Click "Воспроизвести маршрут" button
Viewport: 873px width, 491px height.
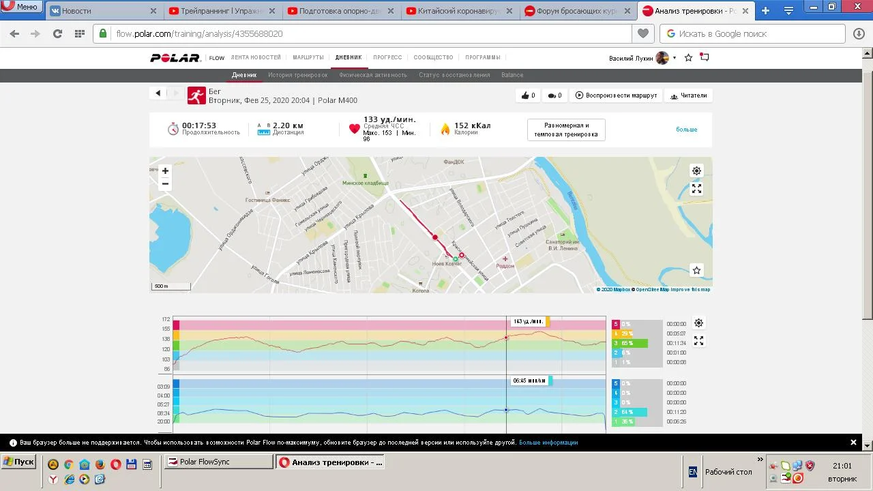pyautogui.click(x=616, y=95)
